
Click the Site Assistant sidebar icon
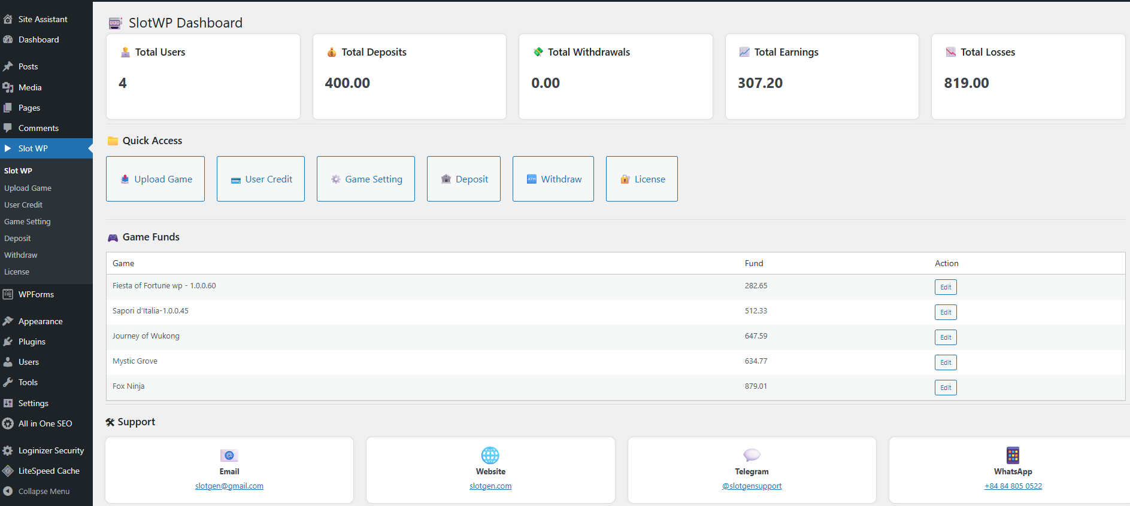(8, 19)
